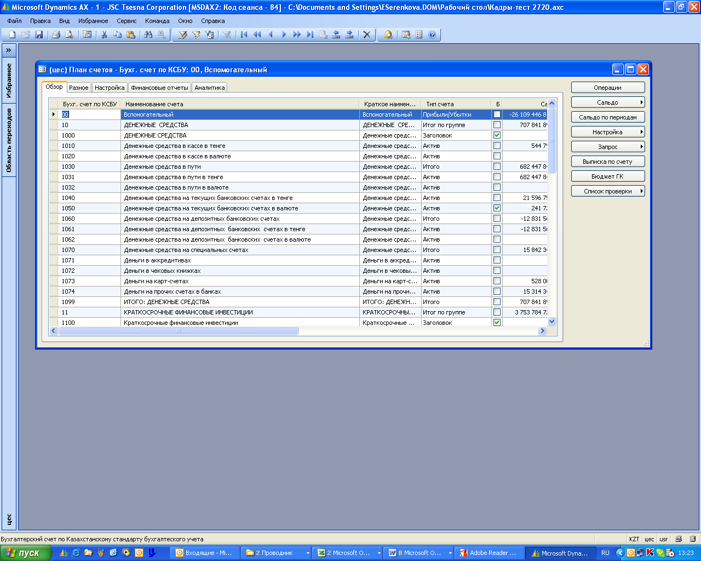Expand hidden tray icons arrow
This screenshot has height=561, width=701.
coord(620,553)
